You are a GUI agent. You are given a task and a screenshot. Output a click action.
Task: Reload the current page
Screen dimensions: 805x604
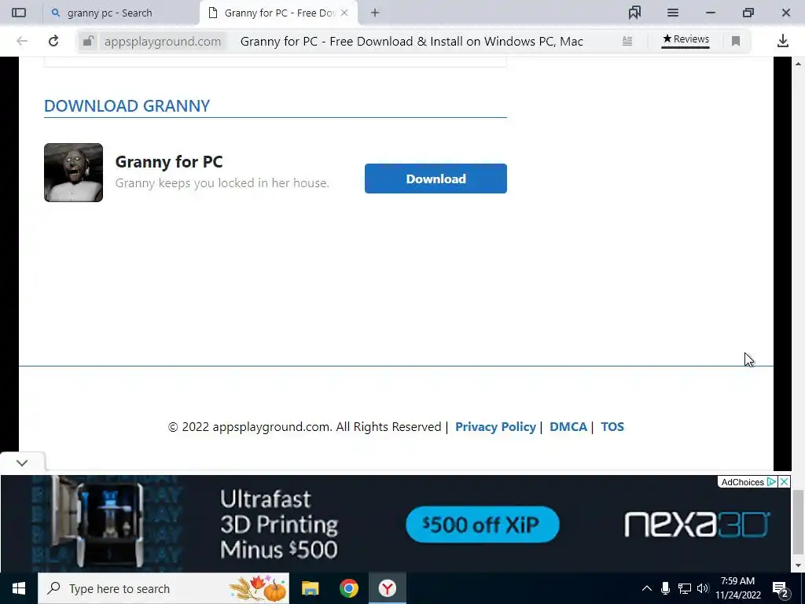tap(53, 41)
